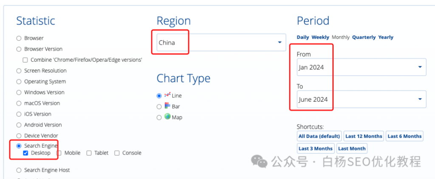The height and width of the screenshot is (179, 435).
Task: Switch period to Daily
Action: [303, 37]
